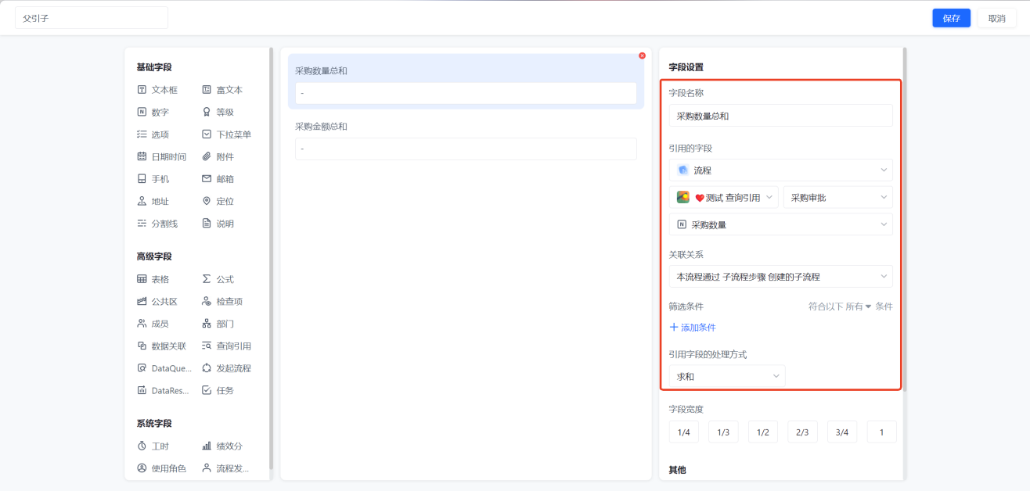Click the field list panel scrollbar
This screenshot has height=491, width=1030.
271,258
